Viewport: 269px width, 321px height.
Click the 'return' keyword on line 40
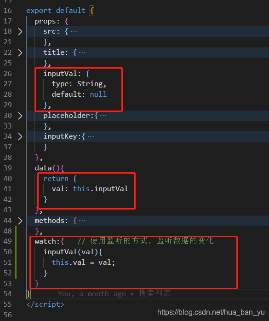pos(56,179)
